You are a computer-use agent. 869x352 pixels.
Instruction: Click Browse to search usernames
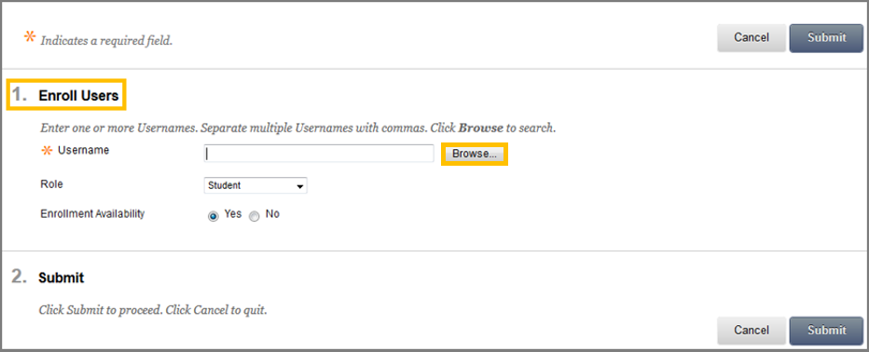coord(475,154)
